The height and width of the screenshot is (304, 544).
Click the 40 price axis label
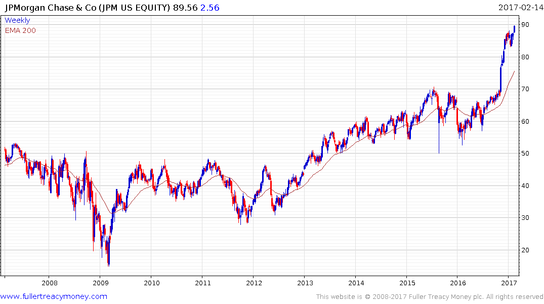coord(525,185)
